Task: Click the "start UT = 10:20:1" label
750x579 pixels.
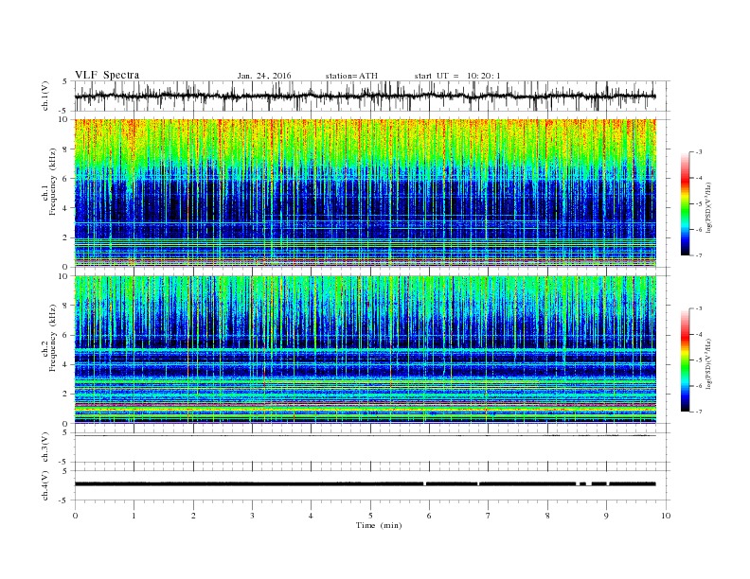Action: (x=457, y=76)
